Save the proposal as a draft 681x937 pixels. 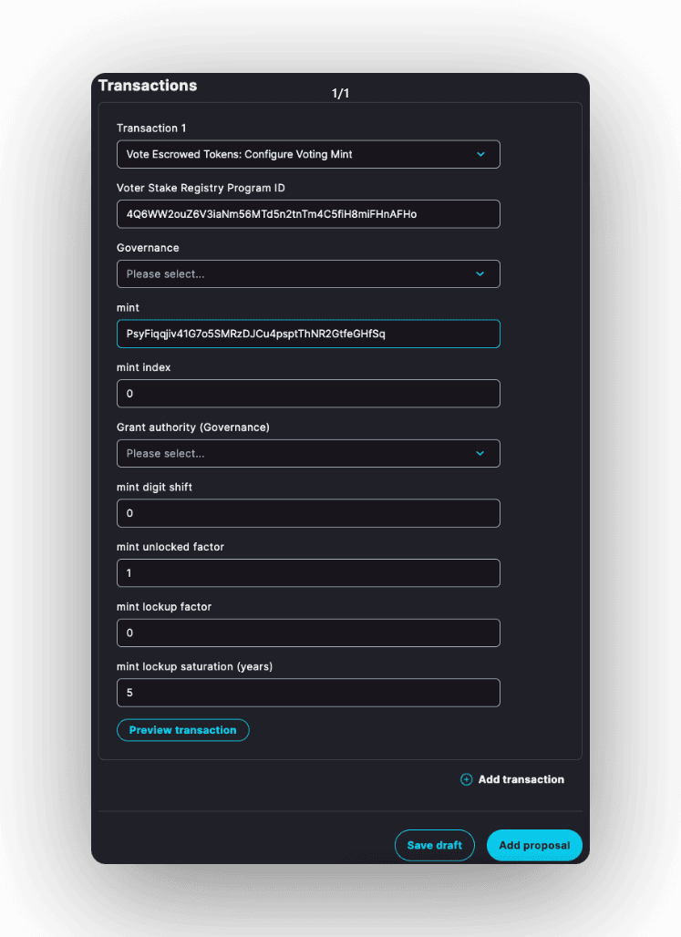click(x=434, y=845)
